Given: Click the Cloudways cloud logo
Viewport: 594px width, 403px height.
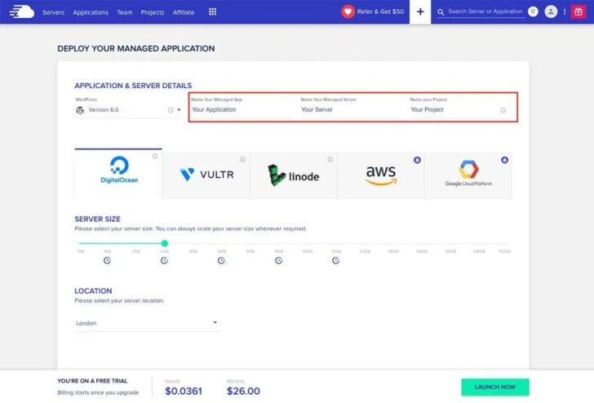Looking at the screenshot, I should click(21, 11).
